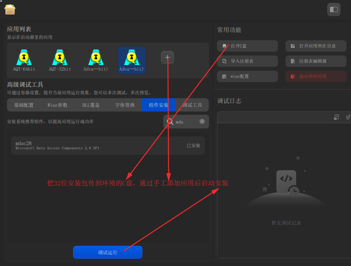Click the UOS package logo icon
Viewport: 351px width, 266px height.
pyautogui.click(x=10, y=9)
